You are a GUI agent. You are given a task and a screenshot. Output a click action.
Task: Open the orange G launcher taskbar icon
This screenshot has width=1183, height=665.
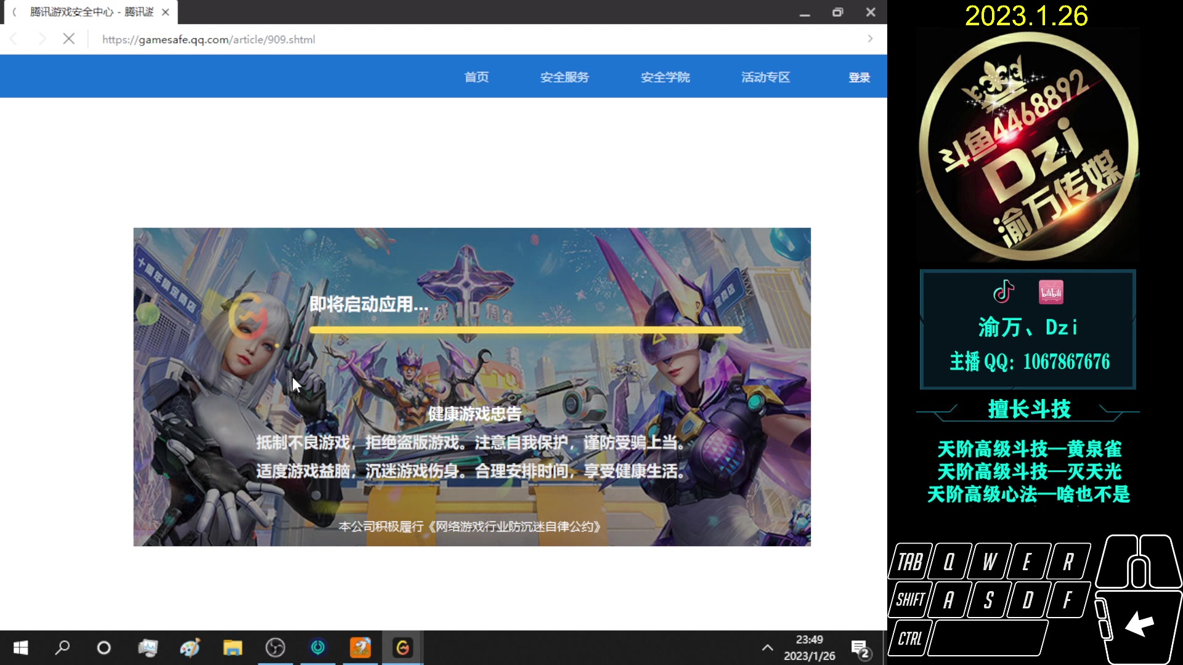[x=403, y=648]
